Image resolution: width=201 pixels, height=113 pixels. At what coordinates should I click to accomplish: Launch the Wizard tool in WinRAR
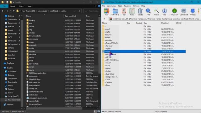156,12
